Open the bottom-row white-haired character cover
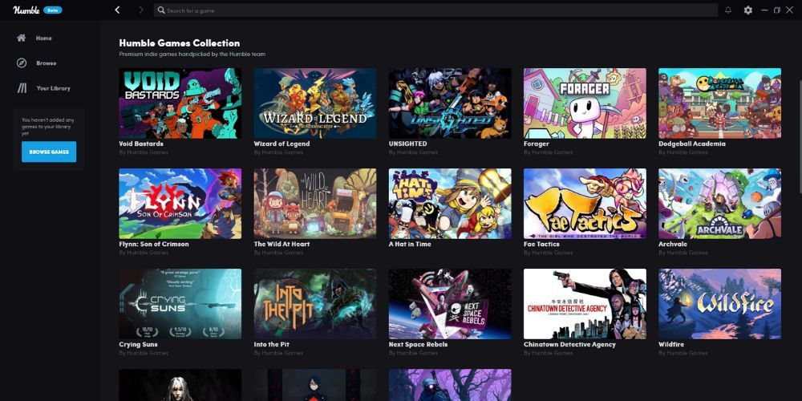802x401 pixels. [180, 385]
